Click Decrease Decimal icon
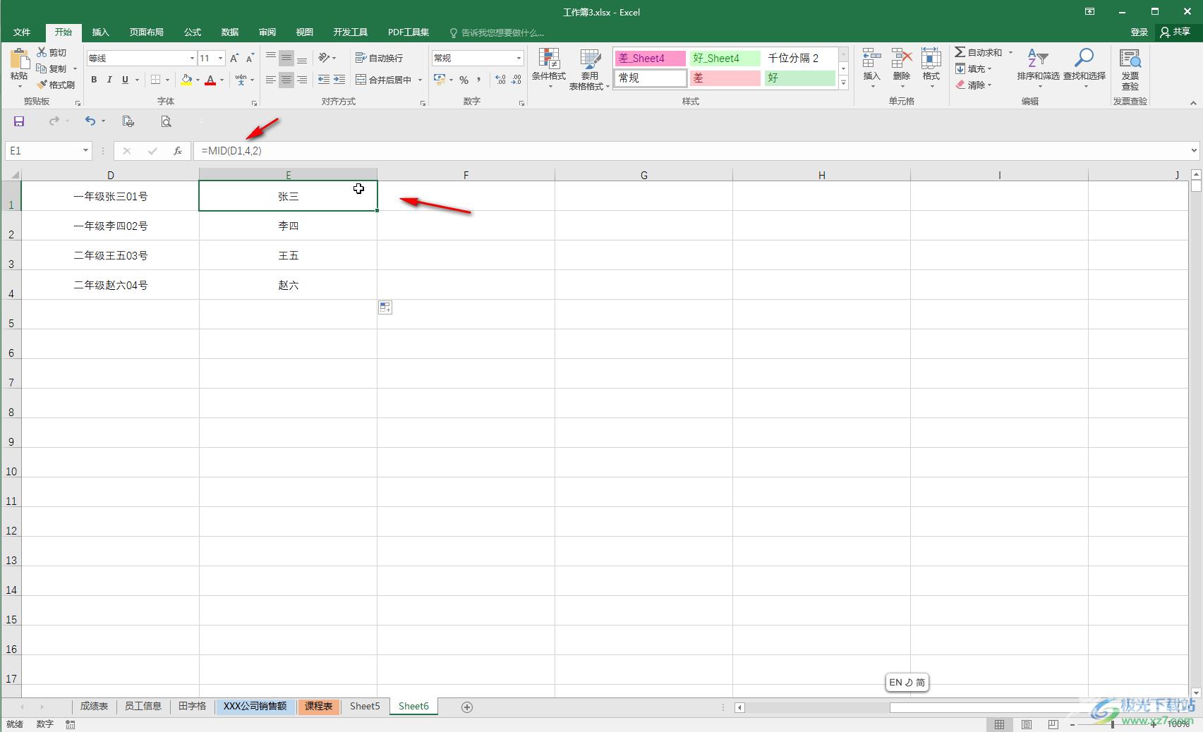Screen dimensions: 1203x732 516,80
